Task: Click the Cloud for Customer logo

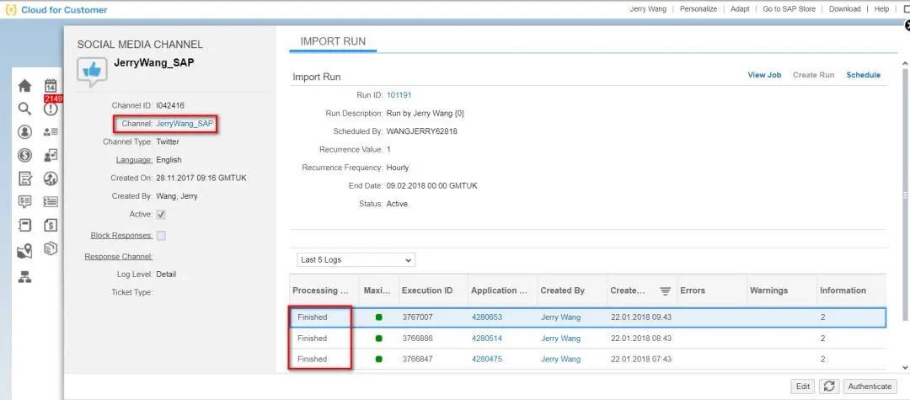Action: coord(56,10)
